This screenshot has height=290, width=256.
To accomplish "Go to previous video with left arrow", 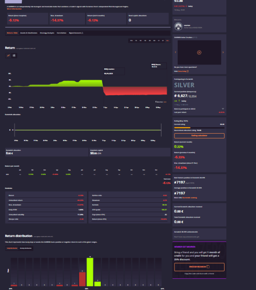I will tap(175, 52).
